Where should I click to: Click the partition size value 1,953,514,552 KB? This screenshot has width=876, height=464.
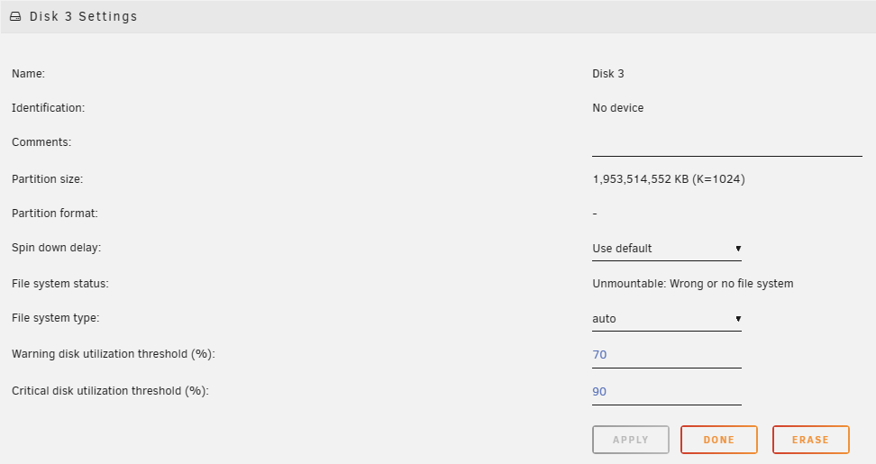(x=668, y=179)
